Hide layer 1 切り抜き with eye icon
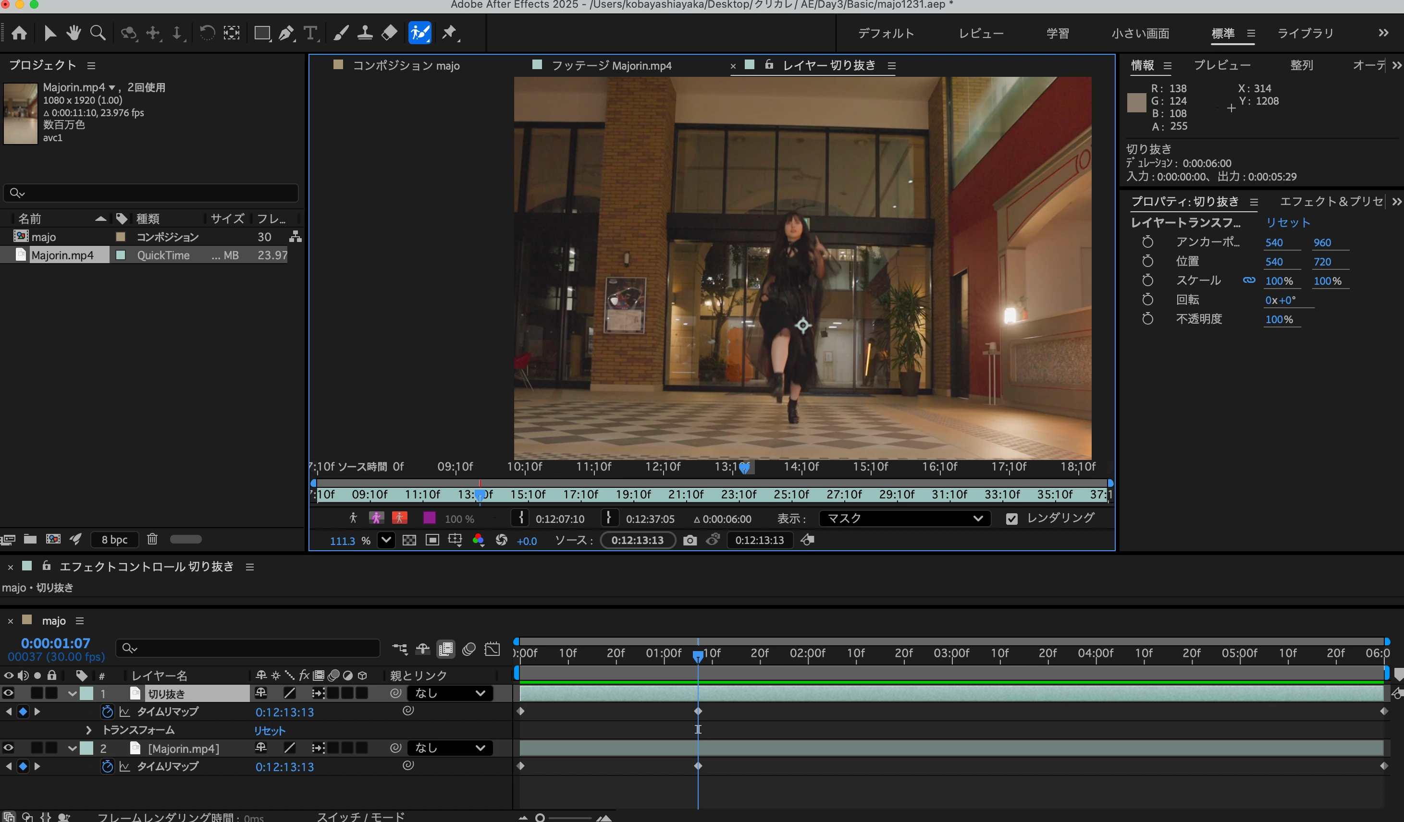This screenshot has width=1404, height=822. coord(8,693)
